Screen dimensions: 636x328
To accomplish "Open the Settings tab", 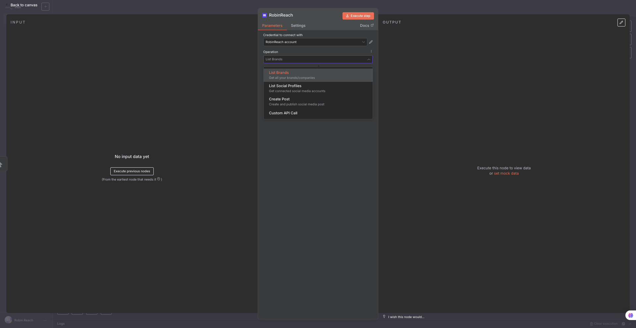I will tap(298, 26).
